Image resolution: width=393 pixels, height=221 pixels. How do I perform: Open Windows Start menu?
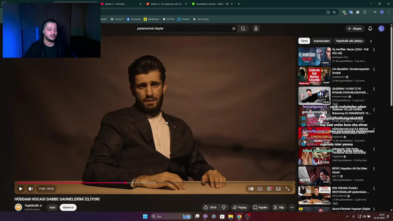click(145, 216)
